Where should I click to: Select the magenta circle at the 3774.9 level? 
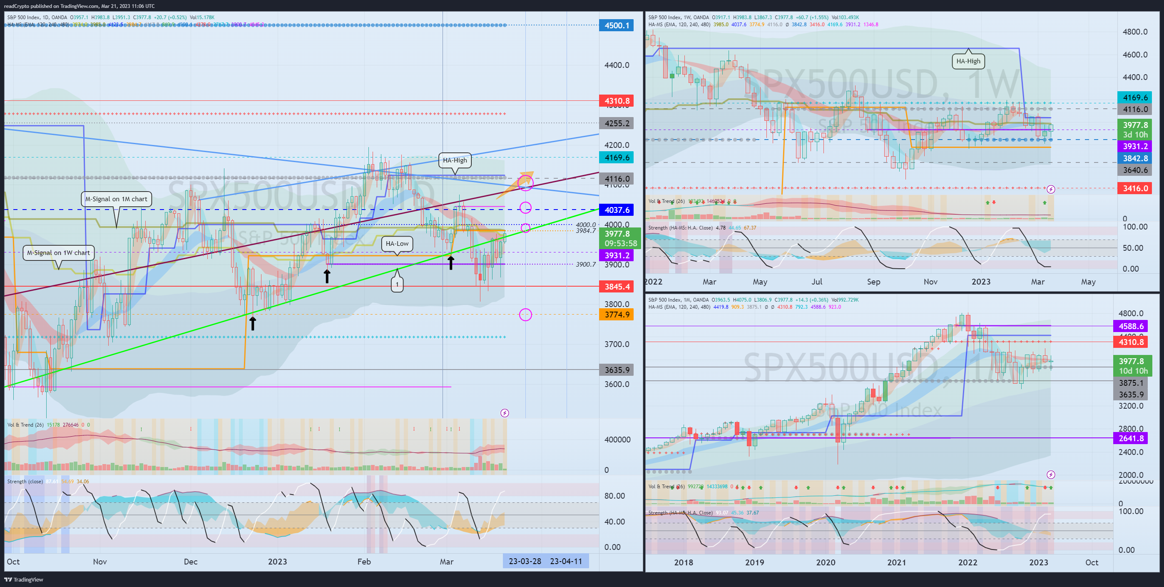pyautogui.click(x=525, y=315)
